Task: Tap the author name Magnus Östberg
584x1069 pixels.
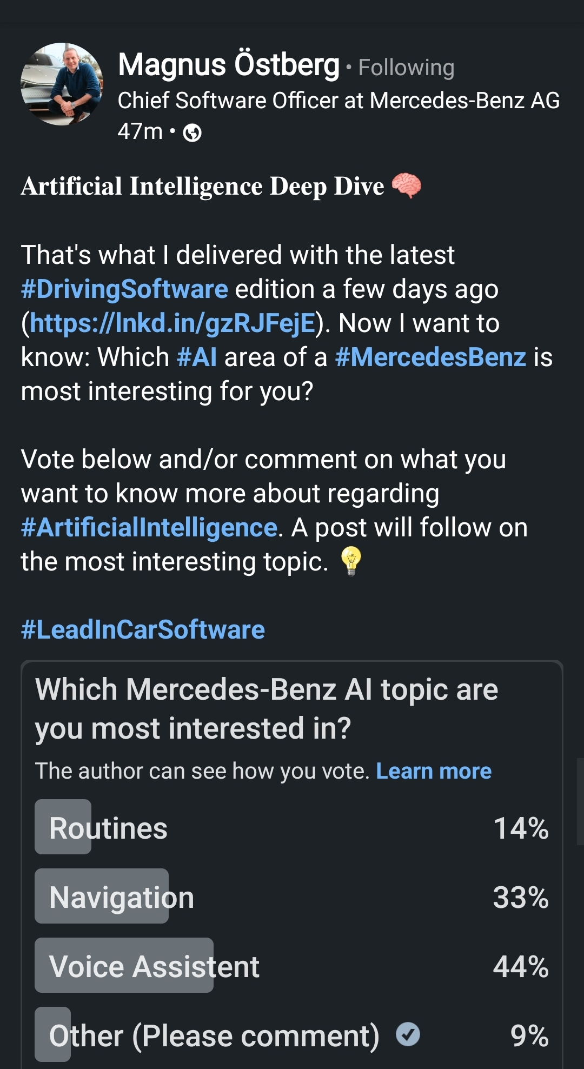Action: point(229,65)
